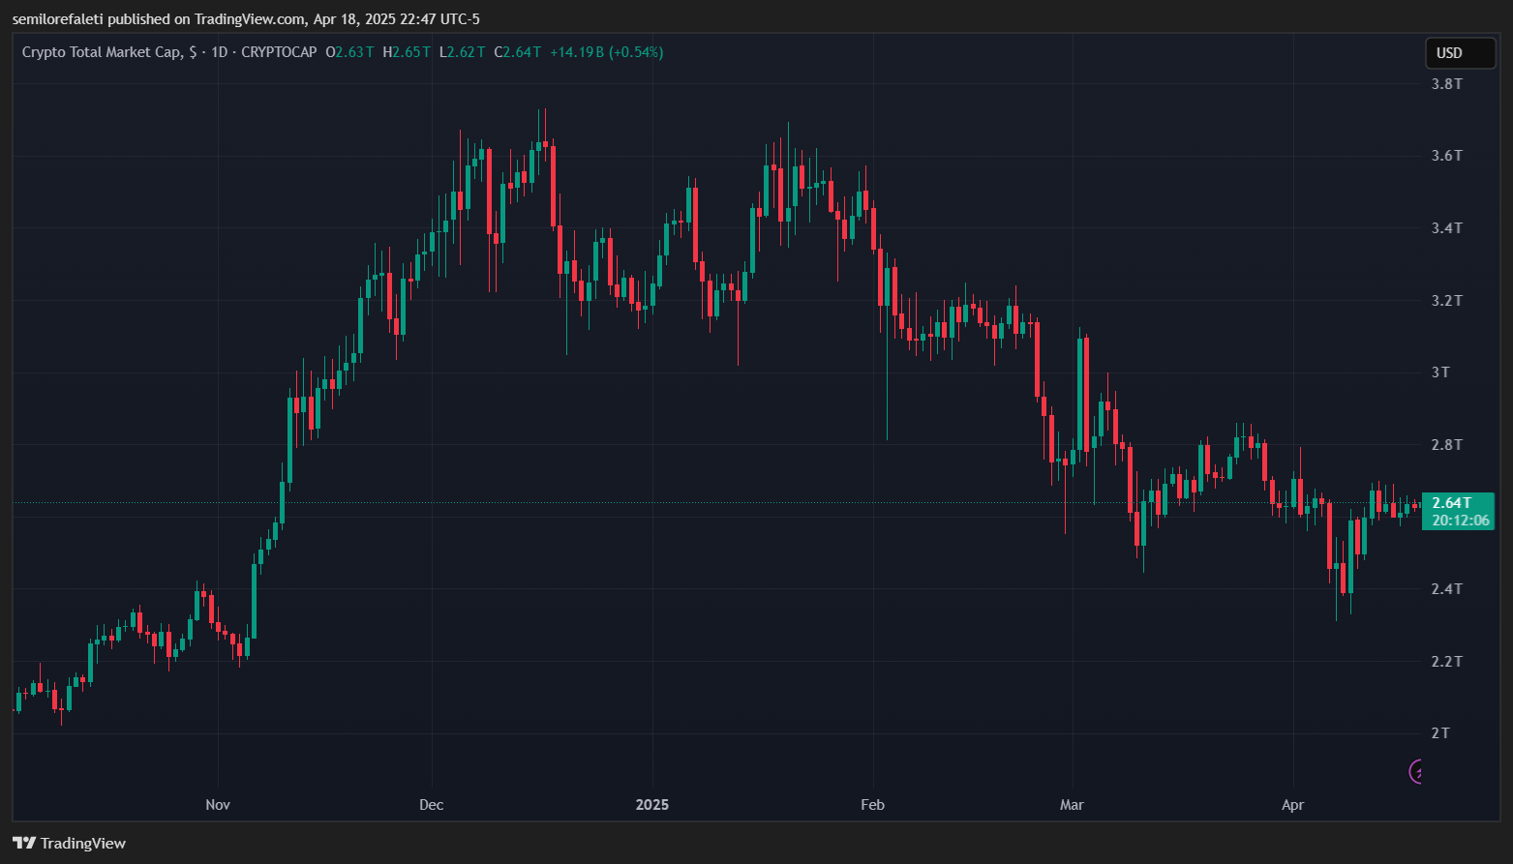This screenshot has height=864, width=1513.
Task: Click the 3.6T price axis label
Action: (x=1447, y=156)
